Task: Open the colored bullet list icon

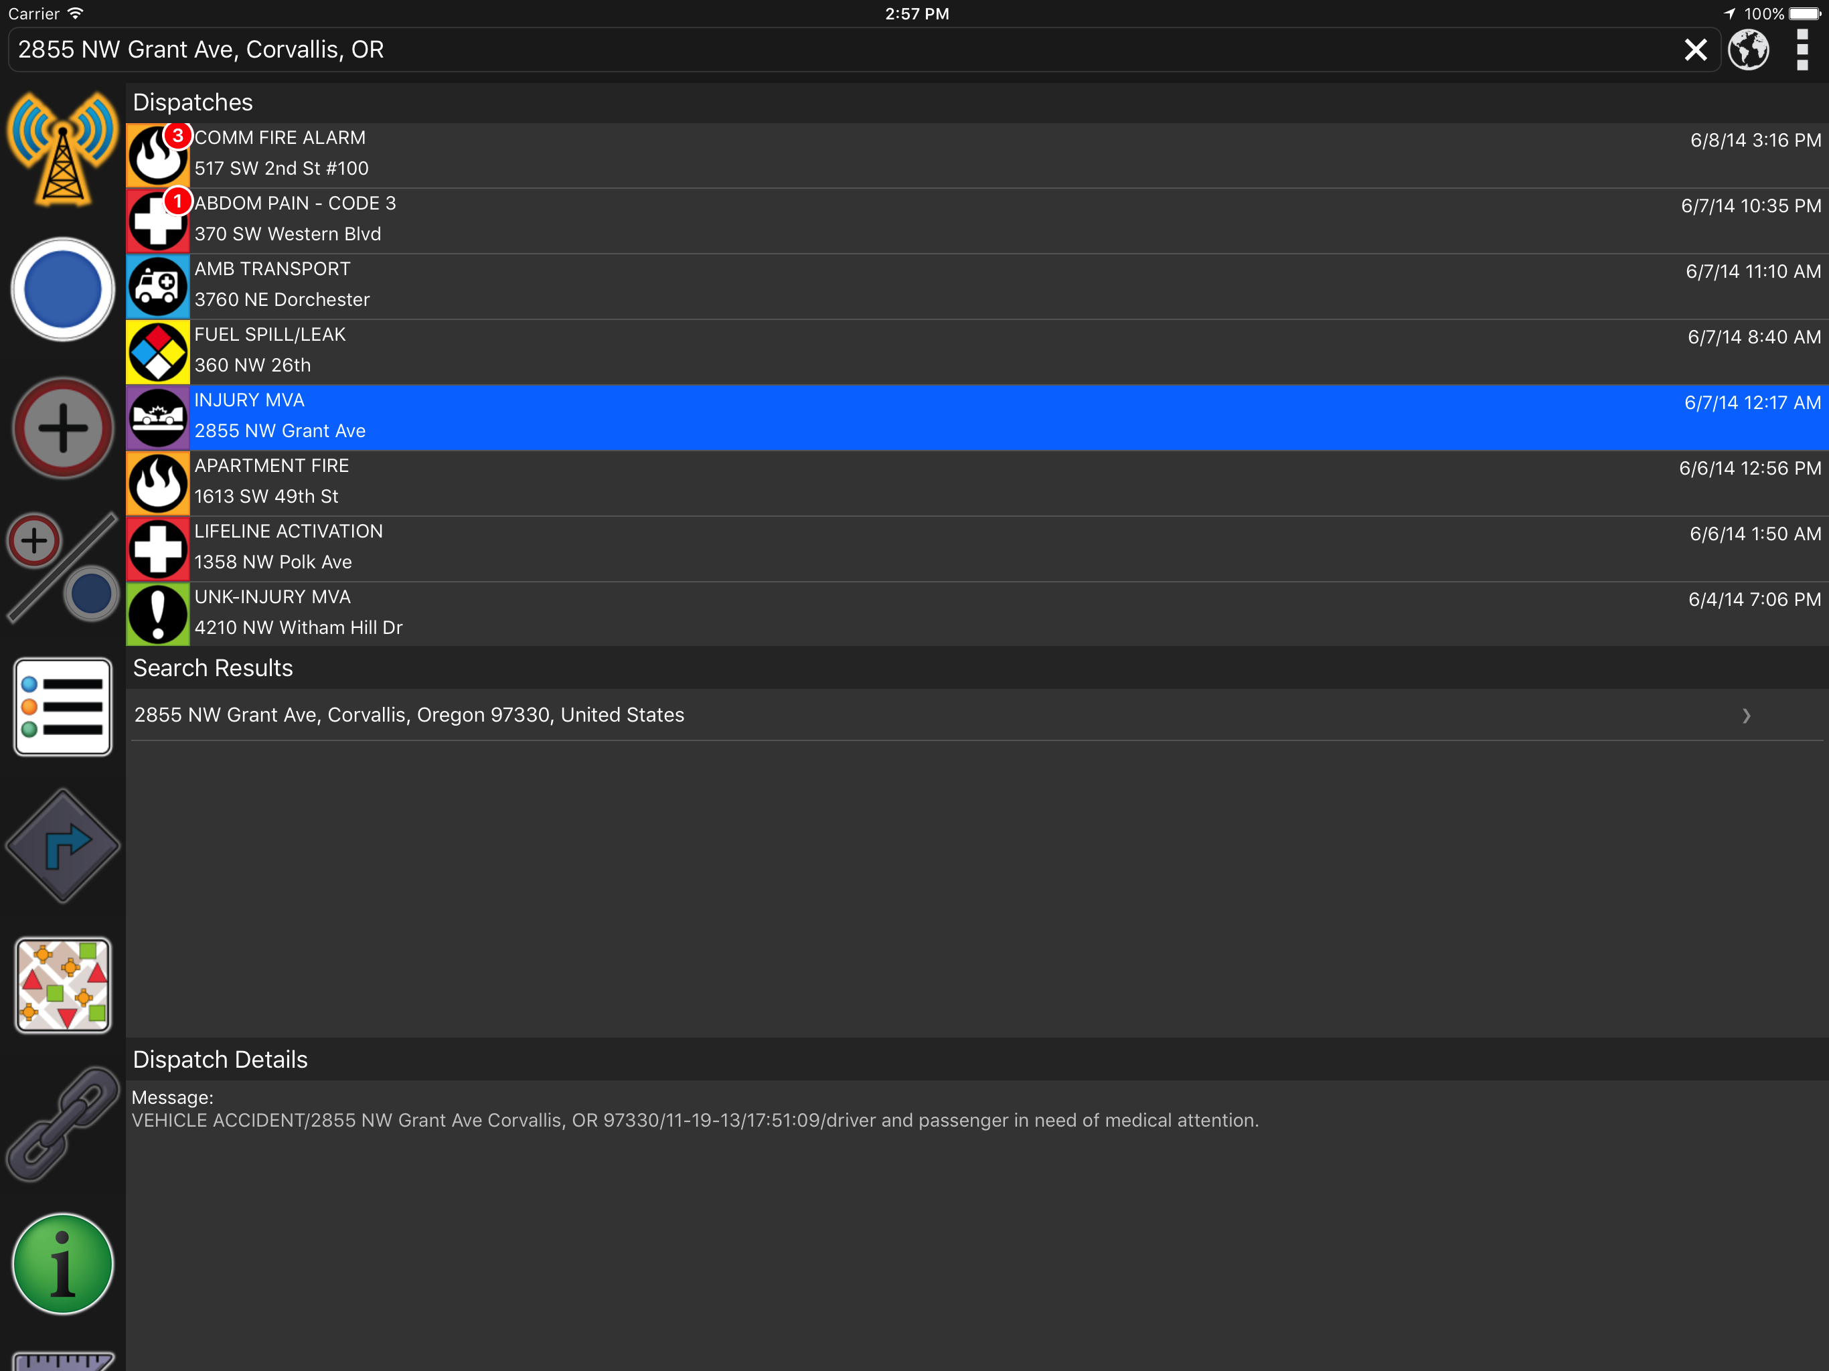Action: 63,707
